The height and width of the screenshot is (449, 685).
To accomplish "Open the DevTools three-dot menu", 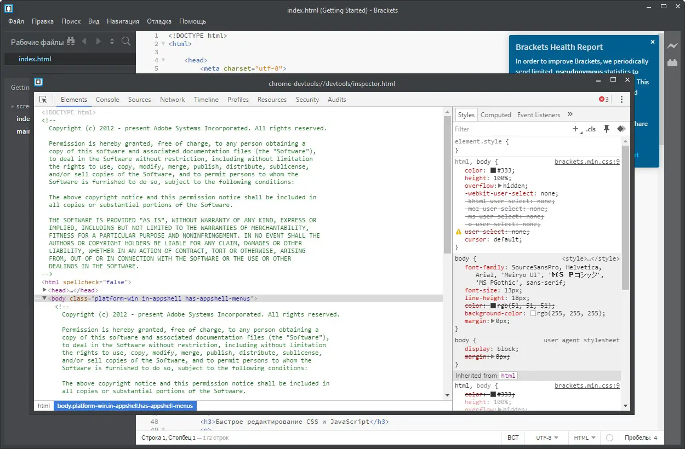I will click(x=621, y=100).
